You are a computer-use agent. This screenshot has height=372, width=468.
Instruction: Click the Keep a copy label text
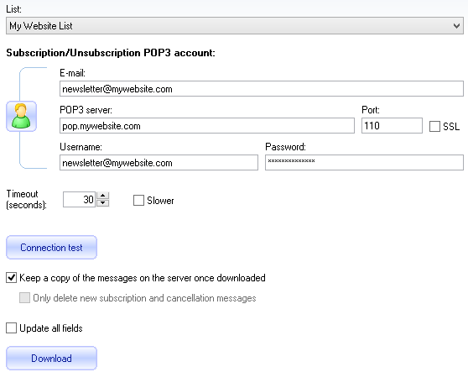(x=143, y=278)
